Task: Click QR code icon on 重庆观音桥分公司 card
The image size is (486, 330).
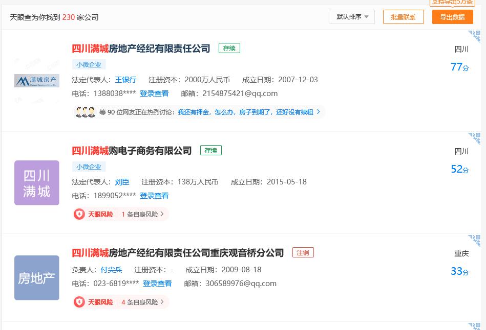Action: [x=474, y=240]
